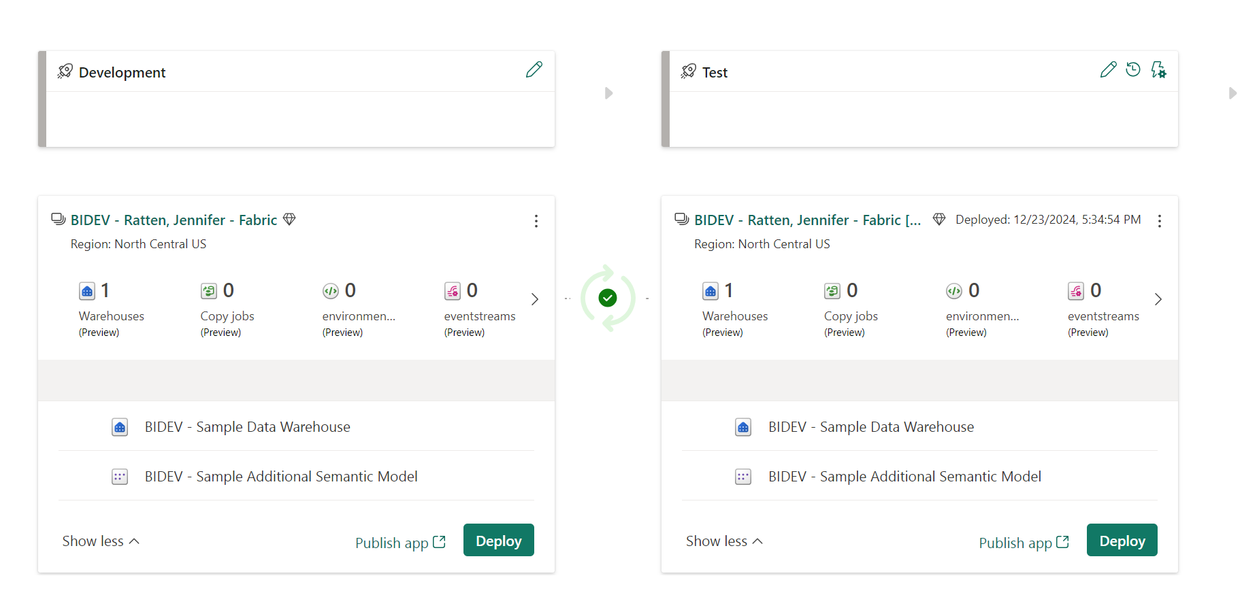1257x612 pixels.
Task: Collapse Development list with Show less
Action: tap(101, 541)
